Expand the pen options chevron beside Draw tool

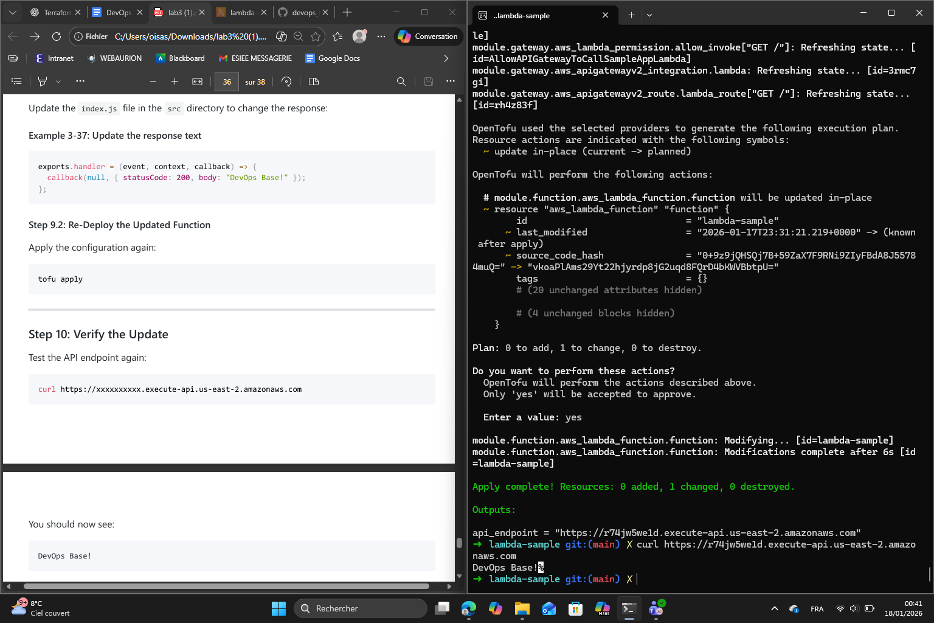(58, 81)
